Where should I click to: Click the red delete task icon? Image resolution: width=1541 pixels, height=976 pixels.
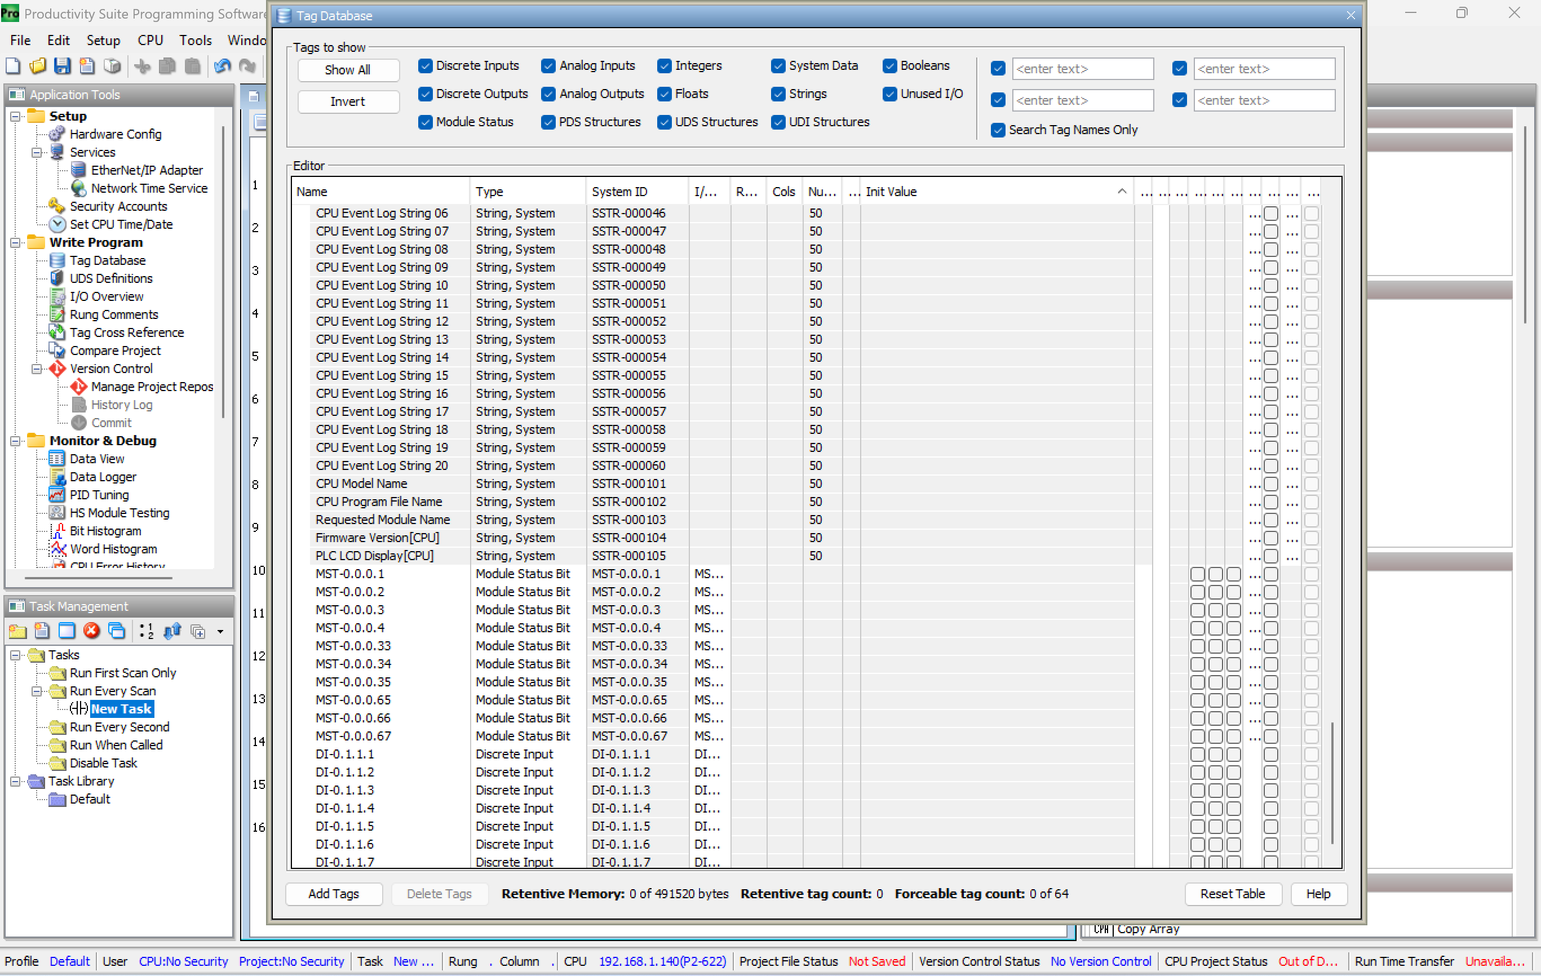[x=91, y=631]
